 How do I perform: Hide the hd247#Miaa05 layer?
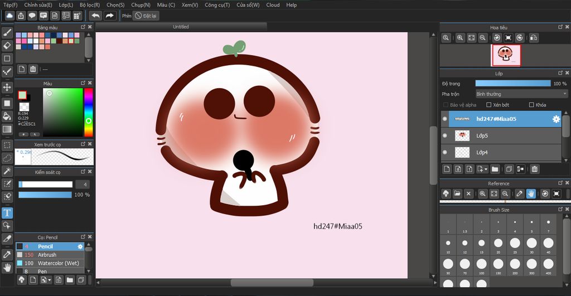[x=444, y=119]
